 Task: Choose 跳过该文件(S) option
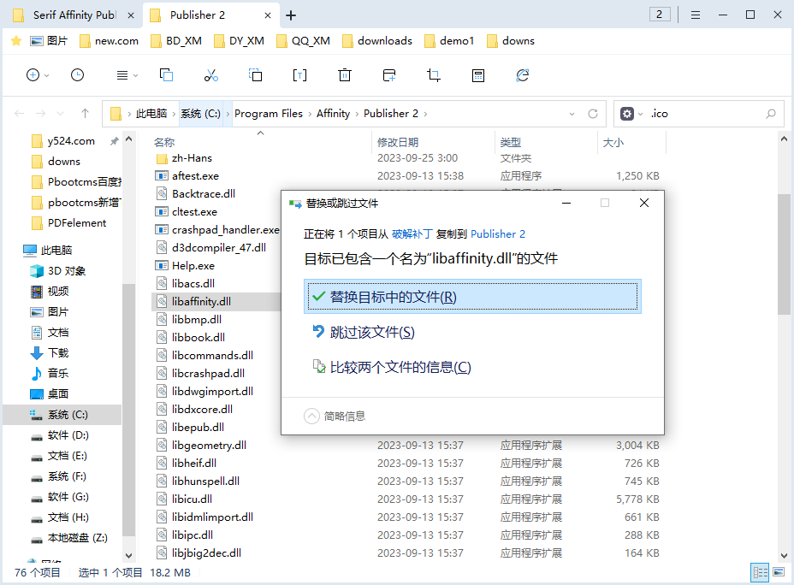[472, 332]
